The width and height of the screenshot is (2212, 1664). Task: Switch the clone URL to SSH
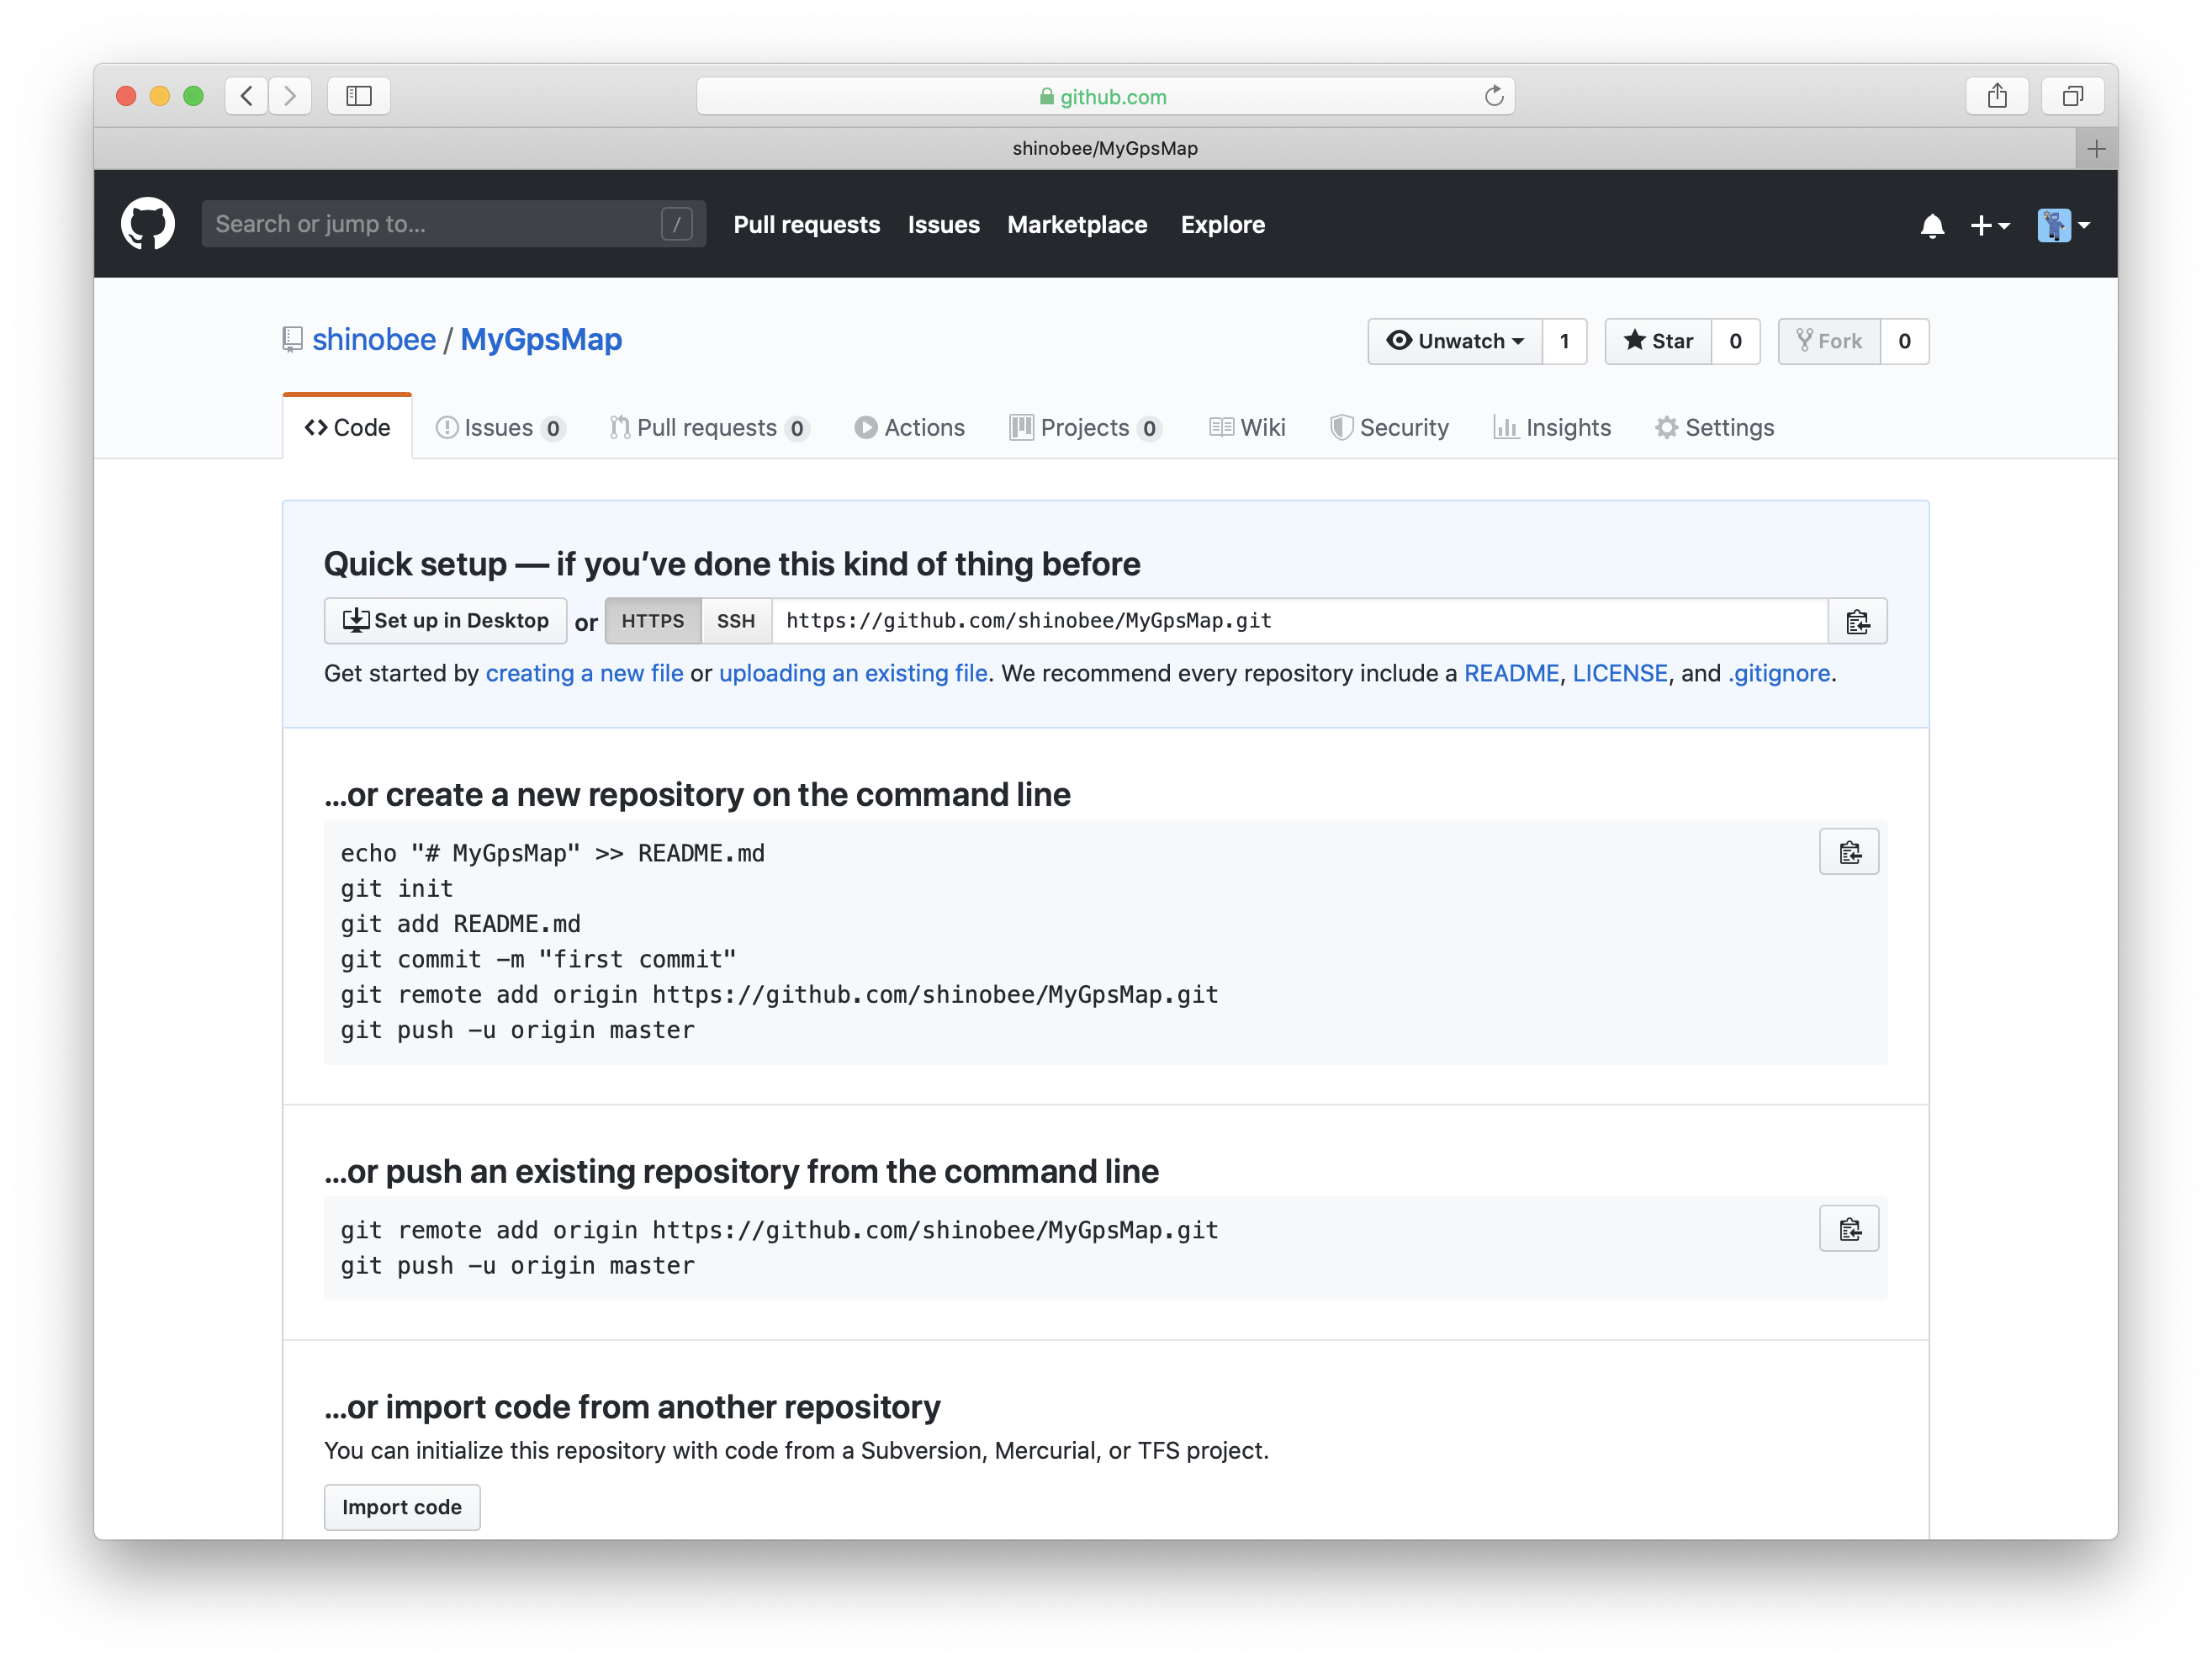tap(736, 620)
